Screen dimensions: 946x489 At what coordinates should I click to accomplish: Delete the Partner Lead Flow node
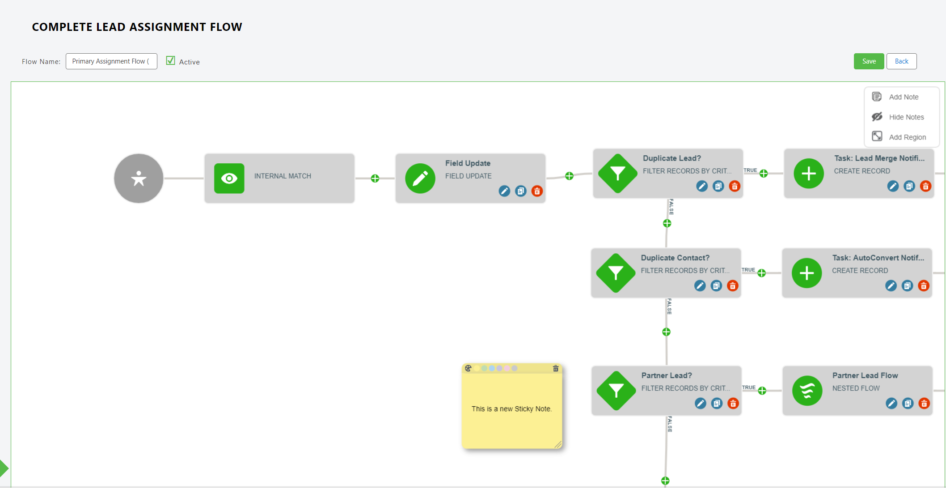click(x=924, y=403)
